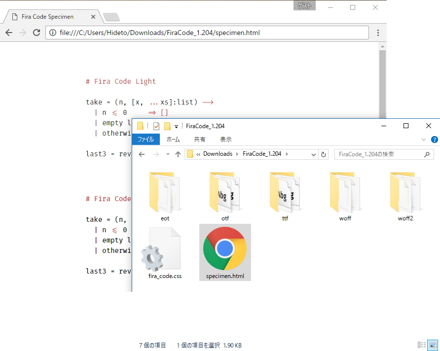Switch Explorer to details view
This screenshot has width=440, height=351.
coord(422,345)
